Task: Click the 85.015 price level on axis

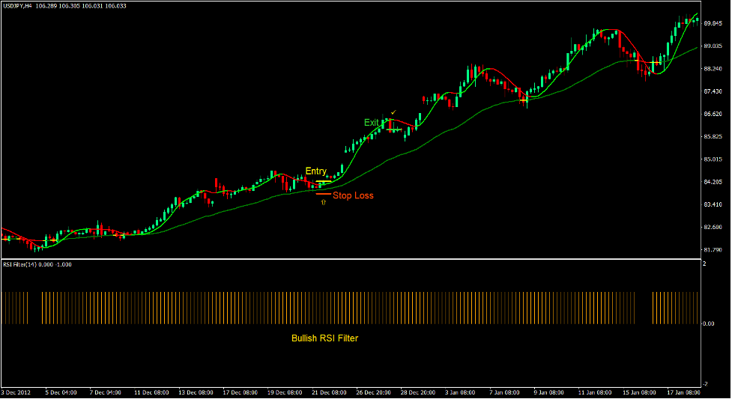Action: click(x=714, y=159)
